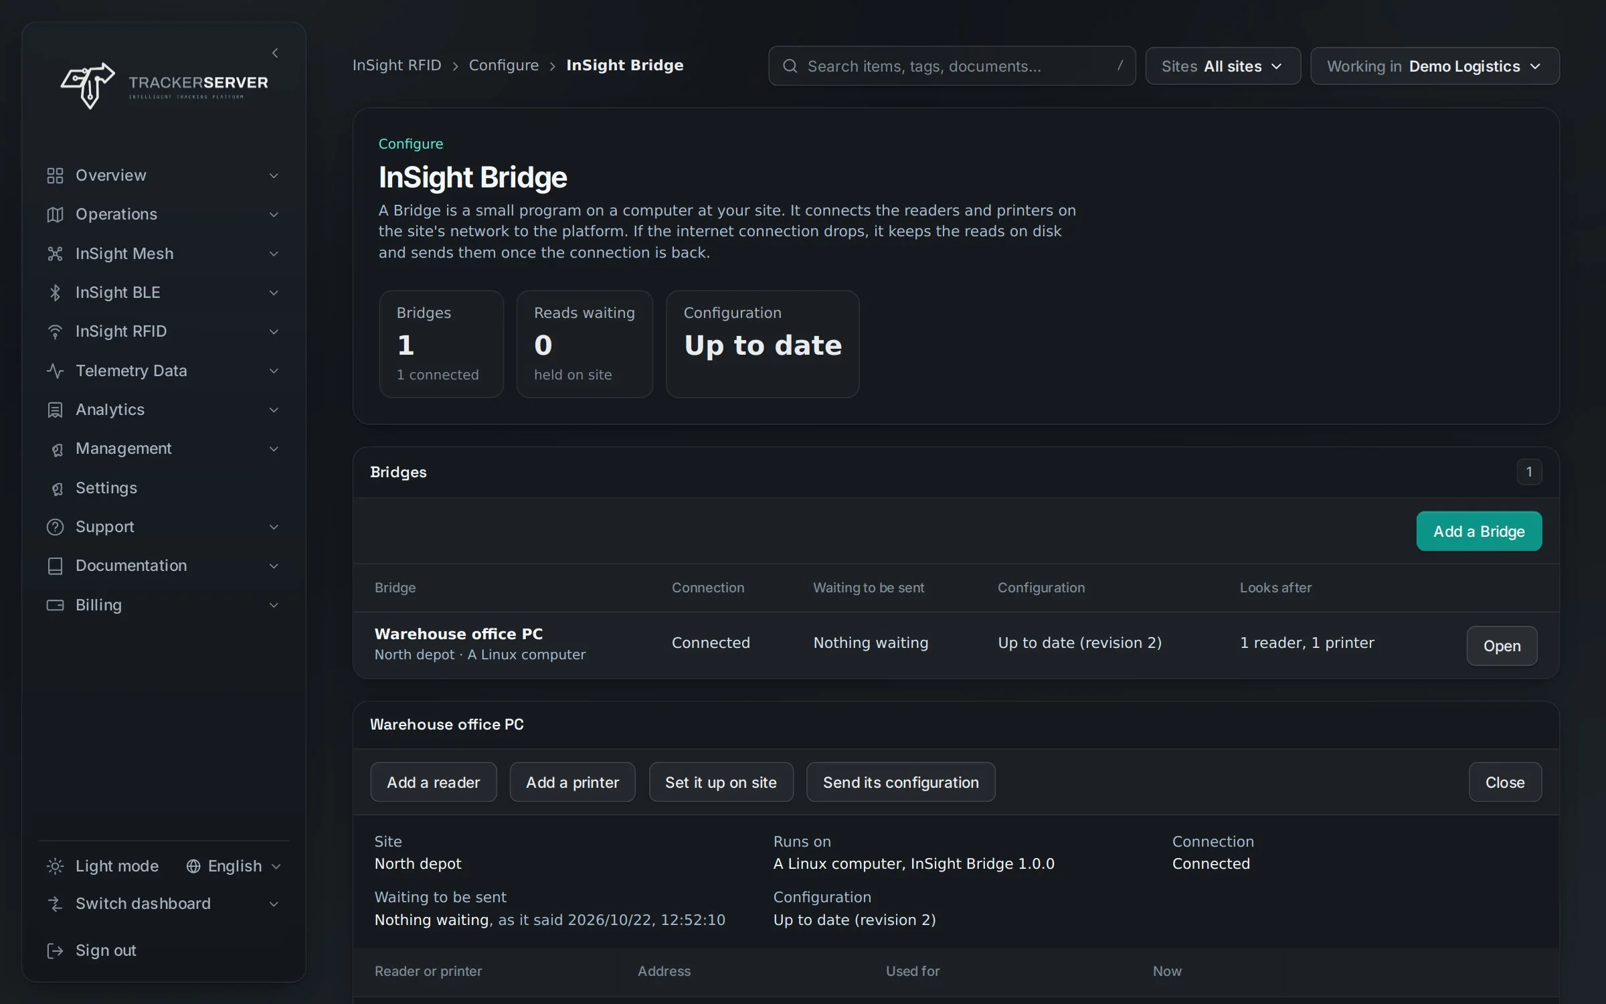Click the globe language icon

click(x=193, y=866)
